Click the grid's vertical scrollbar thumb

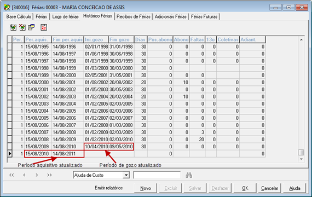click(301, 153)
